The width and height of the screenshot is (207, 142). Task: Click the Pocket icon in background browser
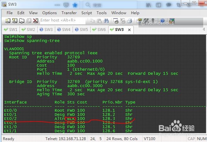point(66,5)
